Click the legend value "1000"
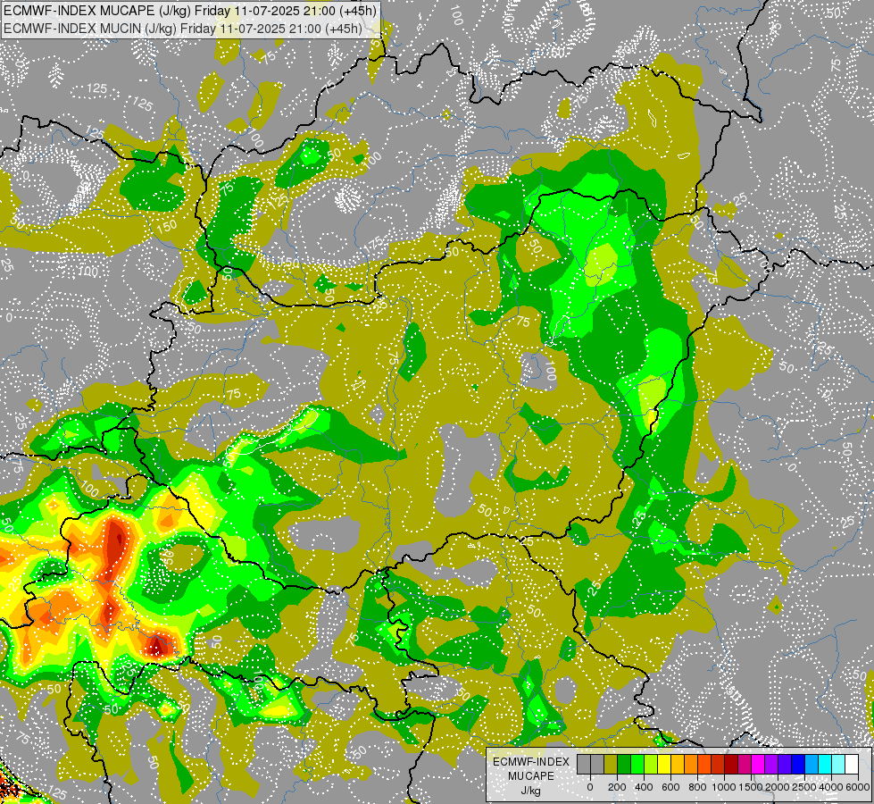This screenshot has height=804, width=874. (x=725, y=787)
